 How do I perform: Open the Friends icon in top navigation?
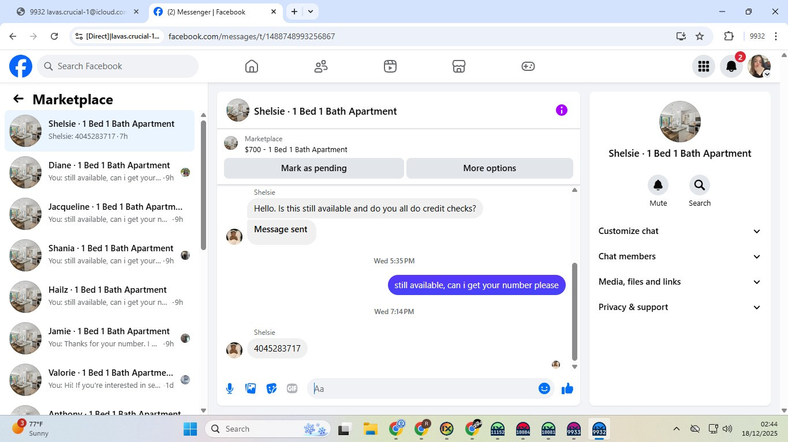[321, 66]
